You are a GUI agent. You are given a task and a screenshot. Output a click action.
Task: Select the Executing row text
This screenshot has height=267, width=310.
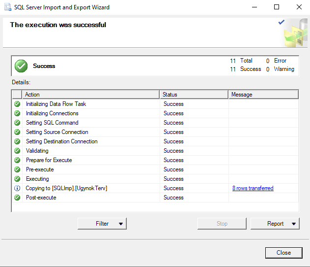(37, 179)
